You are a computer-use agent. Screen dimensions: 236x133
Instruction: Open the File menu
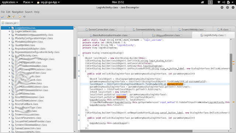point(3,12)
